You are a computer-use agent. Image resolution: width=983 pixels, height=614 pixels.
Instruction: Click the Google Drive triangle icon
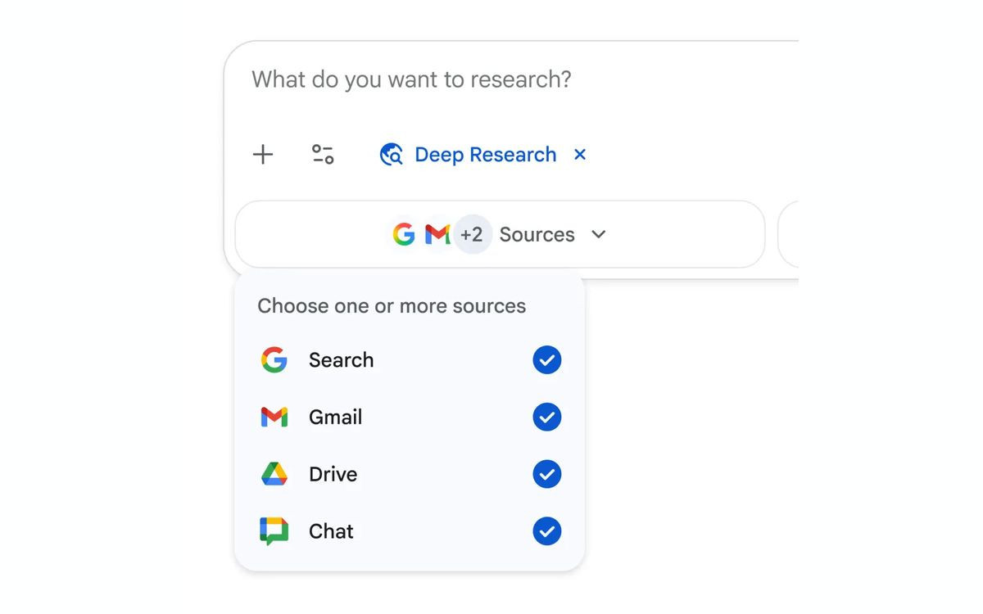274,474
